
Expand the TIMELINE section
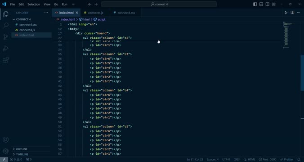tap(31, 154)
